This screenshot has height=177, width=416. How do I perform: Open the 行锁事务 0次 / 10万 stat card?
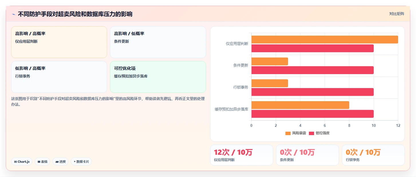(373, 155)
